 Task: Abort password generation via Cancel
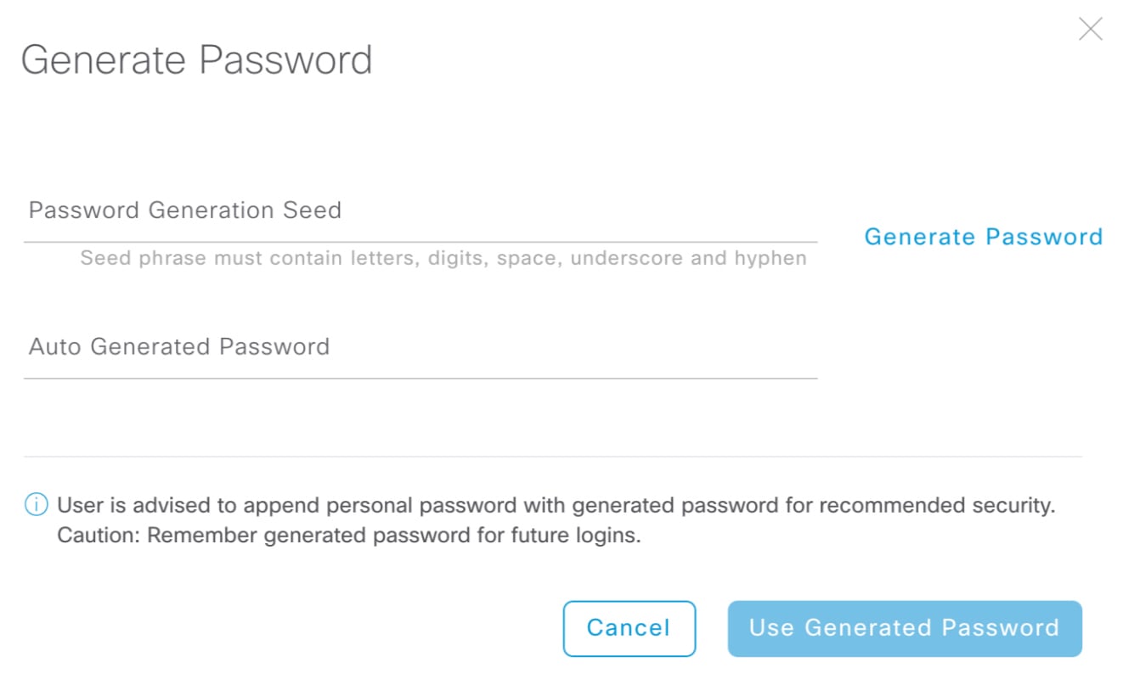pyautogui.click(x=629, y=628)
